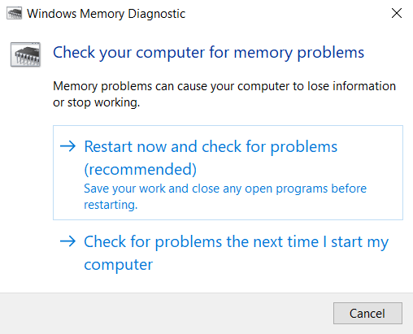Click the (recommended) label in first option
The image size is (413, 334).
point(141,170)
